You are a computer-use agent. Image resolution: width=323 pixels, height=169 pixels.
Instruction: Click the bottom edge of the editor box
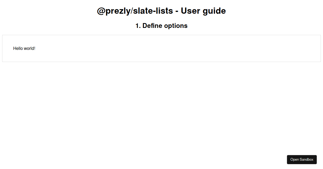coord(161,62)
